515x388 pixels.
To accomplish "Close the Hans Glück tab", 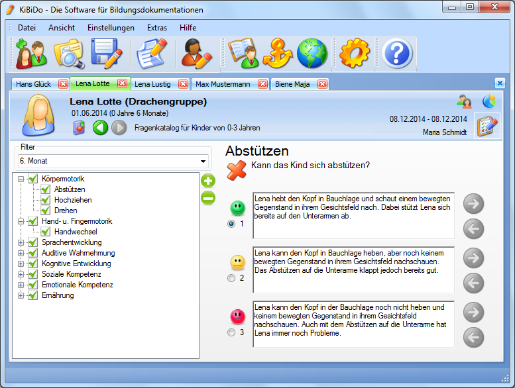I will tap(63, 84).
